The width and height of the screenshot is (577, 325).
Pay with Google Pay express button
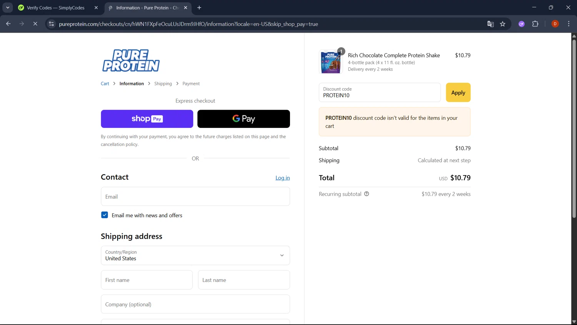[243, 119]
